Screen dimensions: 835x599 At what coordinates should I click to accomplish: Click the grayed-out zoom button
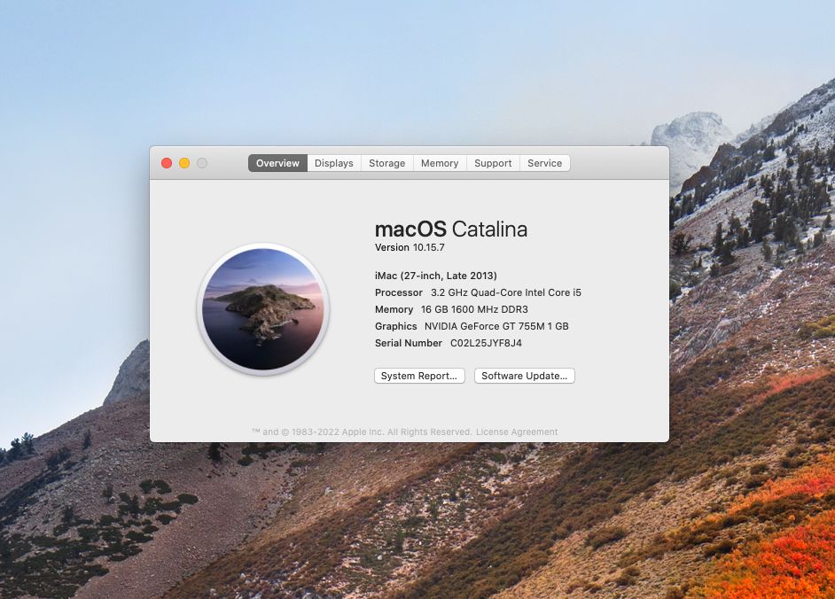pos(201,163)
